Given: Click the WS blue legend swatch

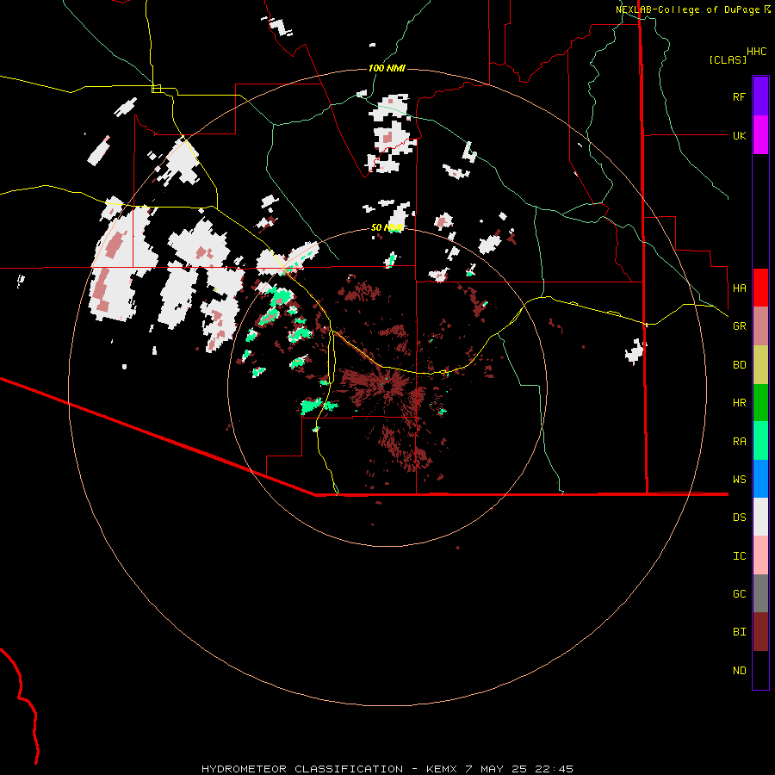Looking at the screenshot, I should coord(760,479).
